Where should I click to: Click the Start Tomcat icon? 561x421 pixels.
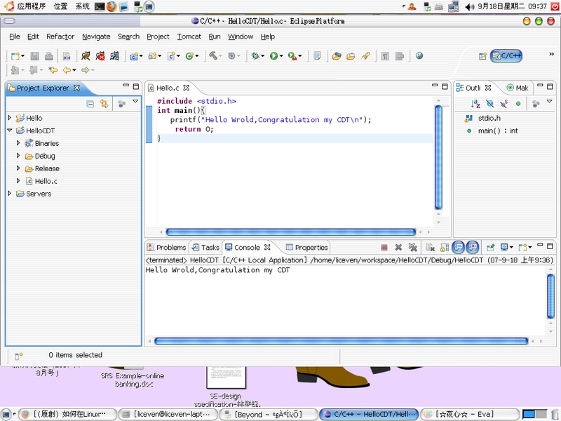[x=86, y=55]
